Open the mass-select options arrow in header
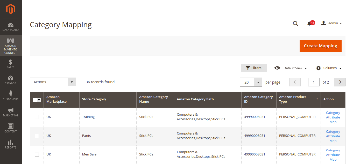Screen dimensions: 353x164 point(39,100)
